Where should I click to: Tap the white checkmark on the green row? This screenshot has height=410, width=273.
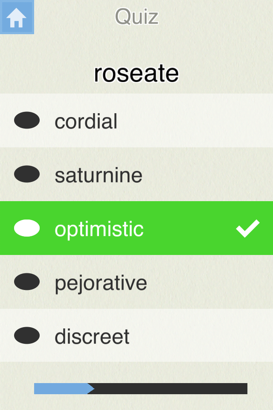click(x=248, y=228)
